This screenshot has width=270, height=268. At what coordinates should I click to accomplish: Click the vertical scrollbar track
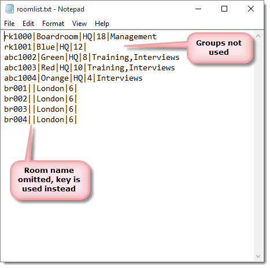(258, 146)
